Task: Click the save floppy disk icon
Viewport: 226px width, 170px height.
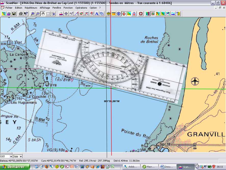Action: [x=14, y=14]
